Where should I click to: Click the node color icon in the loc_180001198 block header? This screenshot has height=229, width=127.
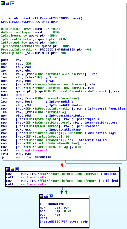click(x=42, y=196)
